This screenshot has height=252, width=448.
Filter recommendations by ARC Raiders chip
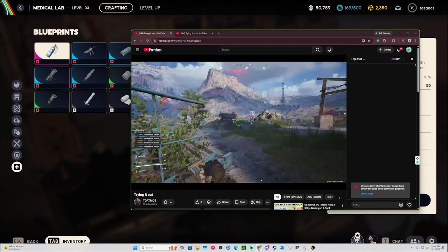[314, 197]
